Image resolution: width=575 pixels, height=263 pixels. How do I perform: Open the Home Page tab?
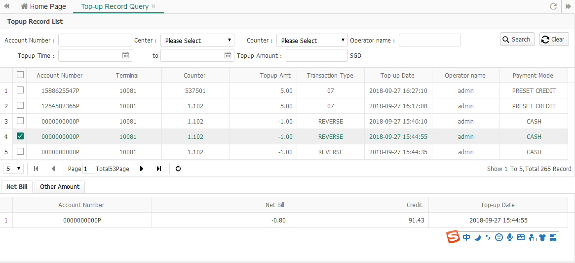coord(43,6)
